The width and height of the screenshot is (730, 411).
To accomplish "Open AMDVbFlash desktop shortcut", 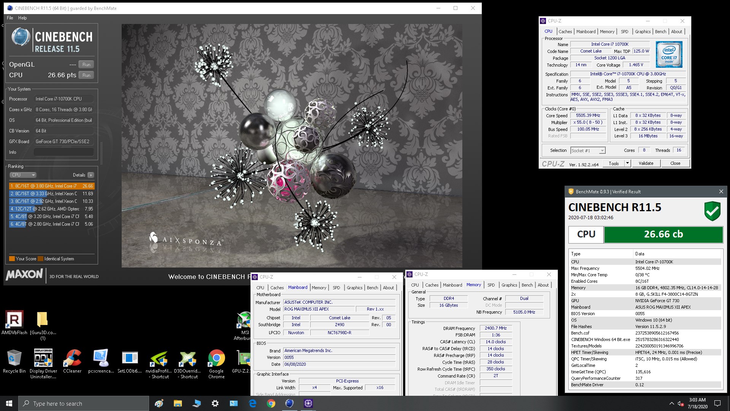I will click(14, 322).
